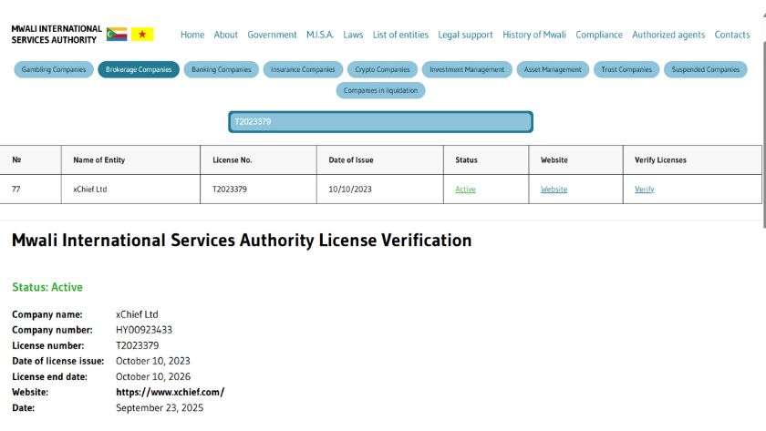
Task: Click the license search field with T2023379
Action: click(380, 121)
